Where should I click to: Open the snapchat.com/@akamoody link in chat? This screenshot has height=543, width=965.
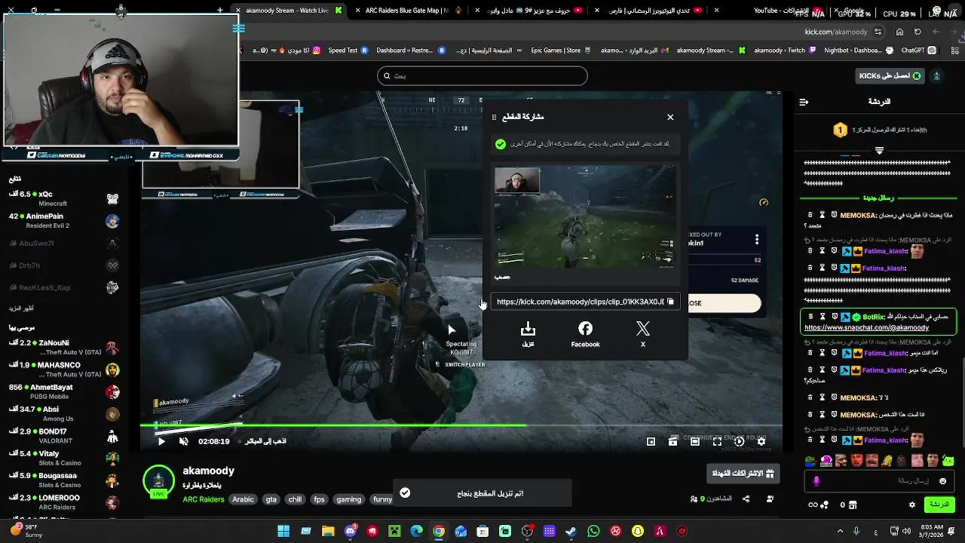tap(866, 328)
